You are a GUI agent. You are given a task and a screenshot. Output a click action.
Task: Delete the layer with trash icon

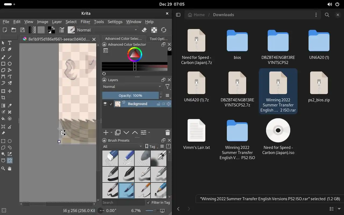168,132
